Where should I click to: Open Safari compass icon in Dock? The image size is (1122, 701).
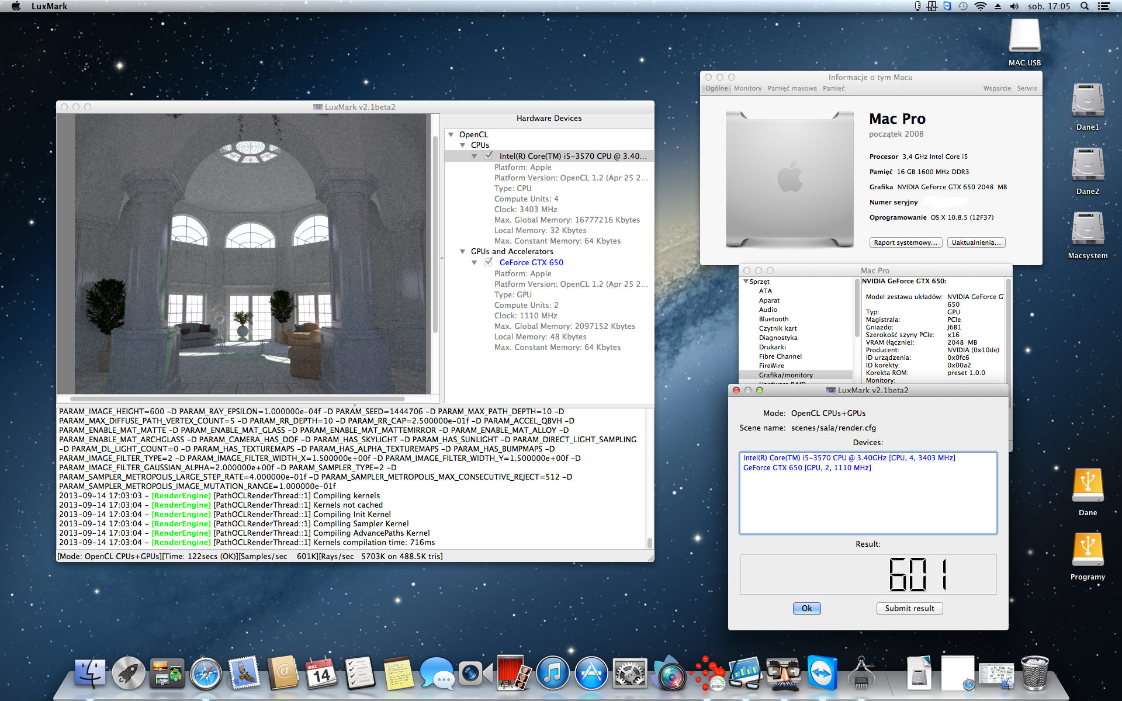pos(206,674)
